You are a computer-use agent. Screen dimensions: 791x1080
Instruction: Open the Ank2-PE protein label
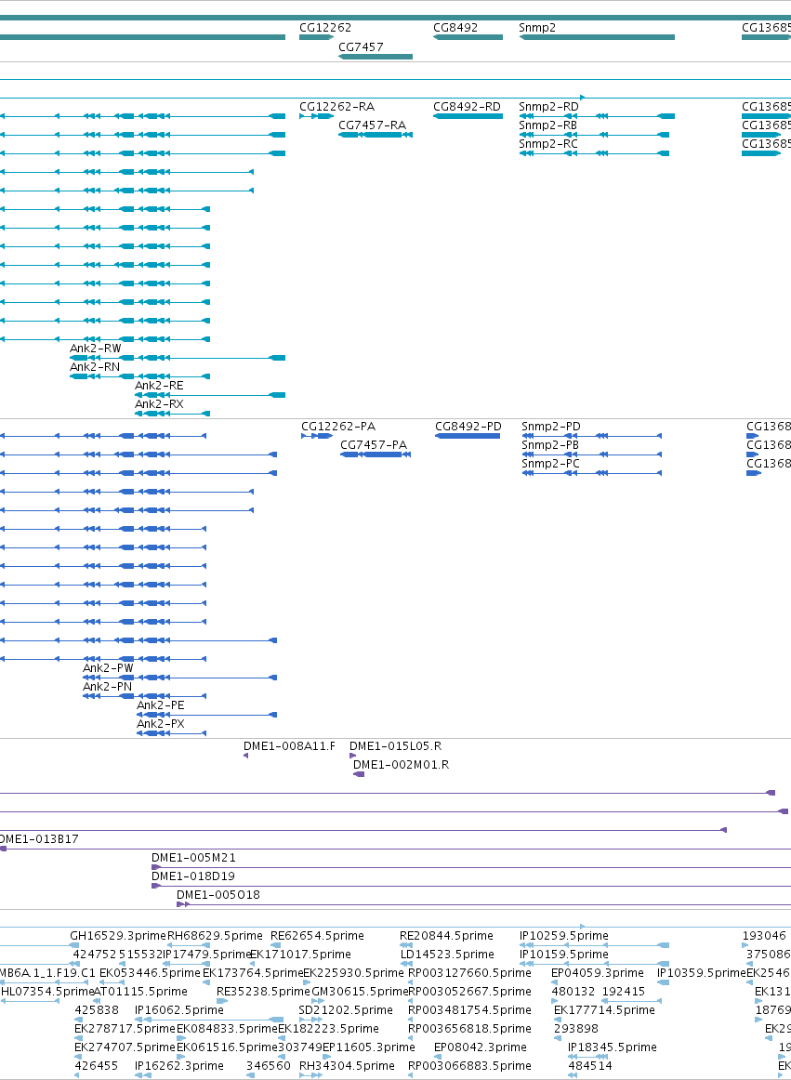coord(161,705)
